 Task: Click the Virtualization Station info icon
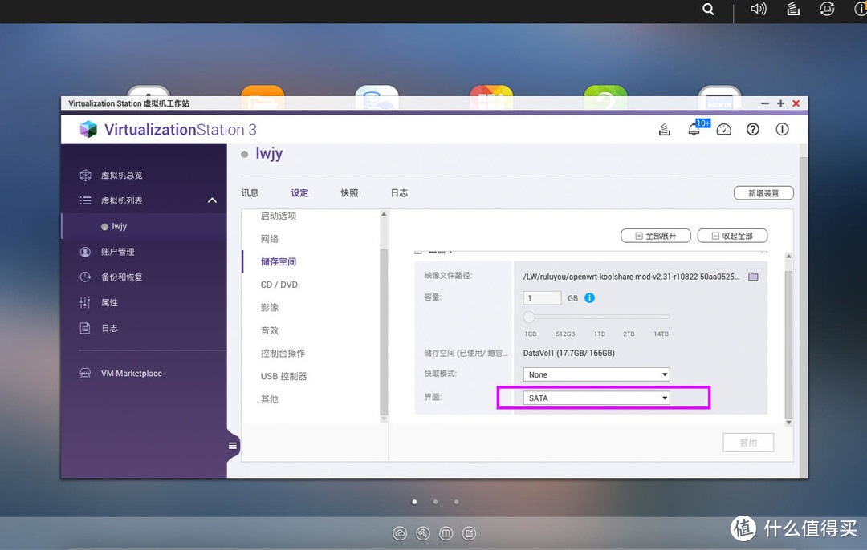[x=782, y=129]
